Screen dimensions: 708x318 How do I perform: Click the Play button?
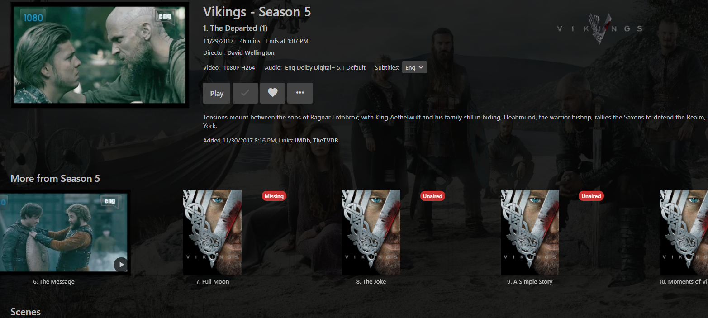click(x=217, y=93)
